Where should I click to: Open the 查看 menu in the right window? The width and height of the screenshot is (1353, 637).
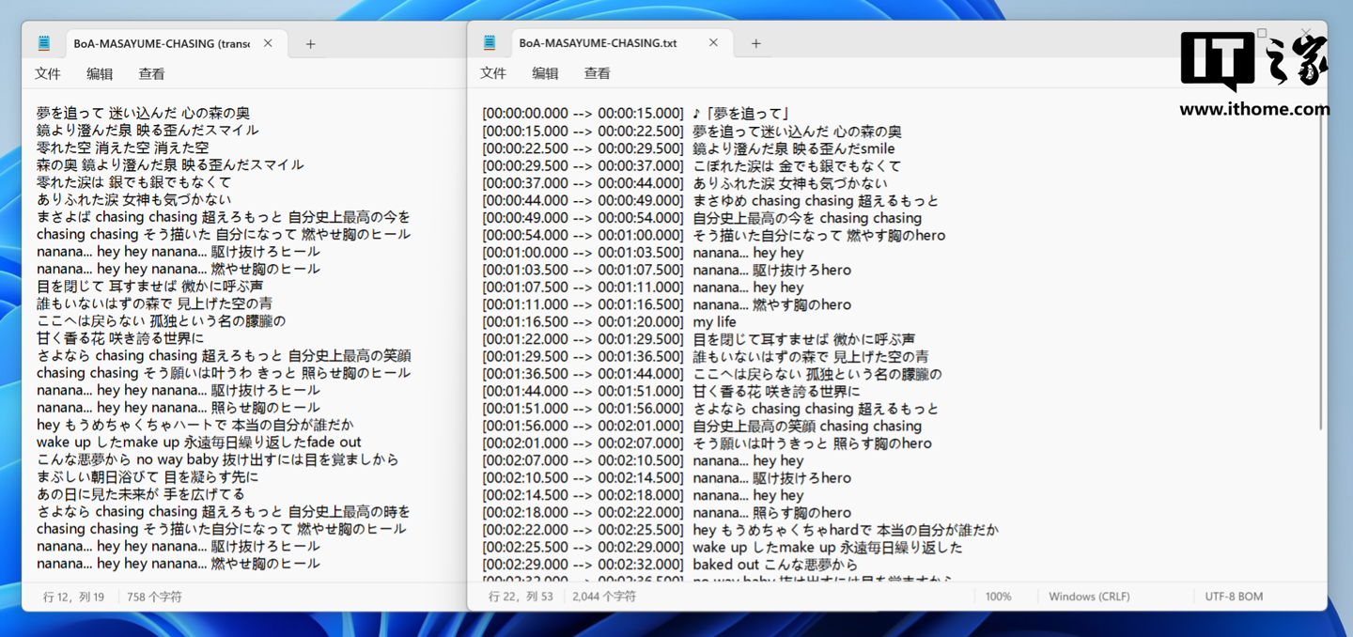point(597,73)
